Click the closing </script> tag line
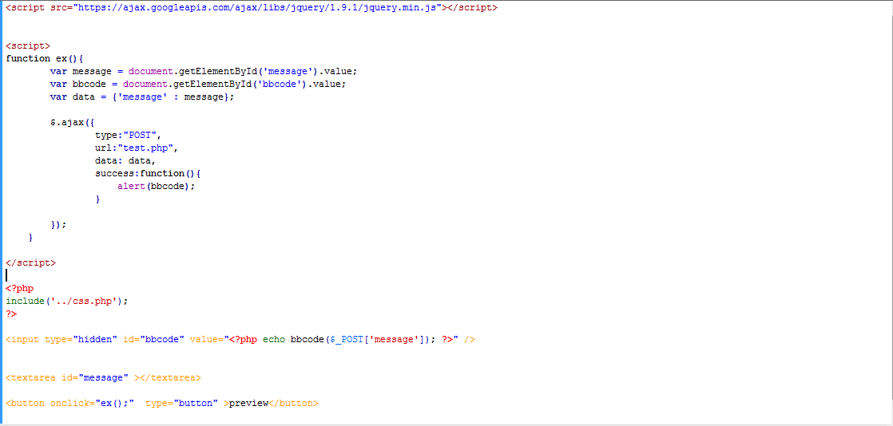893x426 pixels. (31, 262)
